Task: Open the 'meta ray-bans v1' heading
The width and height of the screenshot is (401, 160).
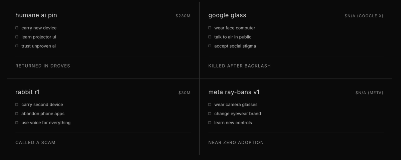Action: 234,92
